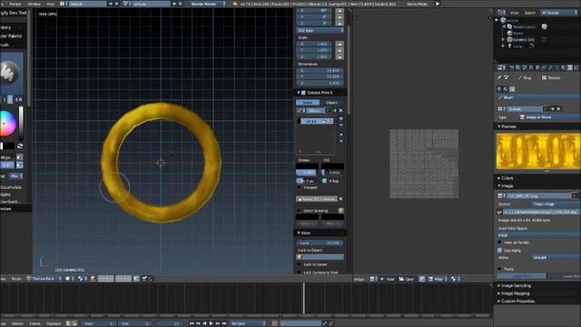Open the outliner View menu
Screen dimensions: 581x327
[x=515, y=13]
